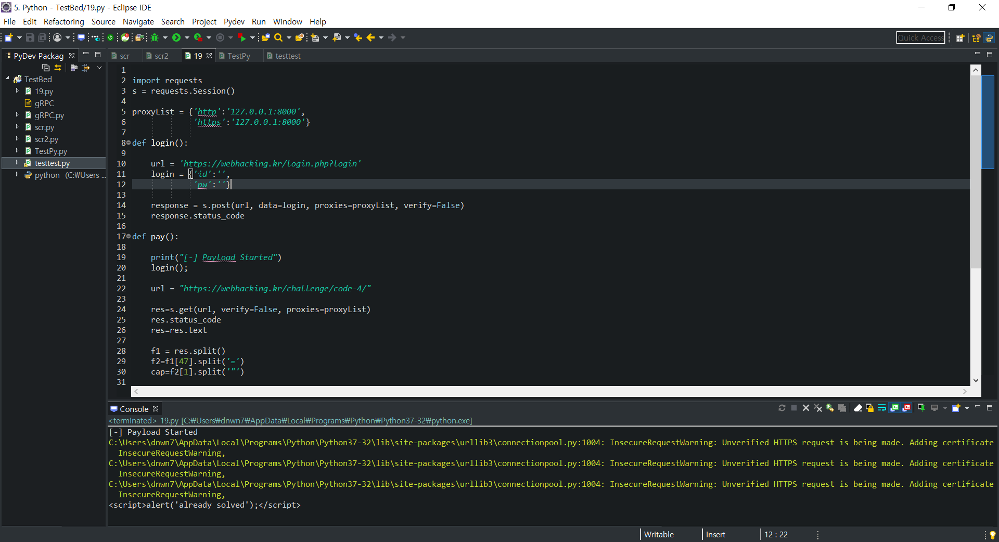Screen dimensions: 999x542
Task: Open the Debug button dropdown arrow
Action: [165, 37]
